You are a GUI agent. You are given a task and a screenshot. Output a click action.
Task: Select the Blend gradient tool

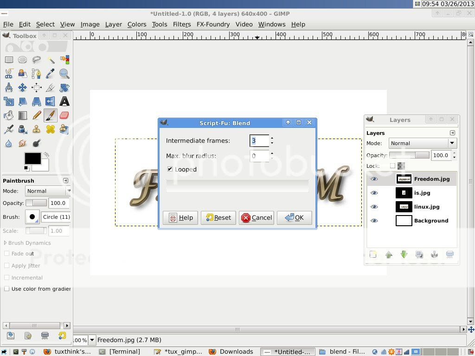point(22,115)
